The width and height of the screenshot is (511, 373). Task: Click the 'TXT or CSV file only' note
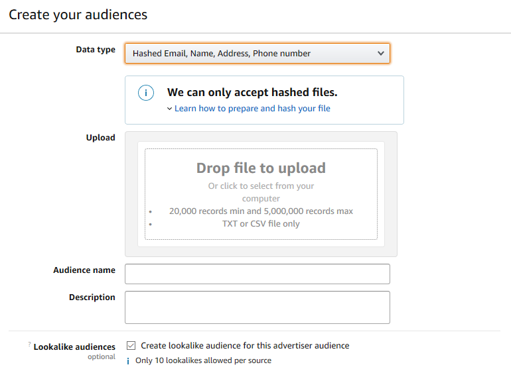[x=261, y=224]
